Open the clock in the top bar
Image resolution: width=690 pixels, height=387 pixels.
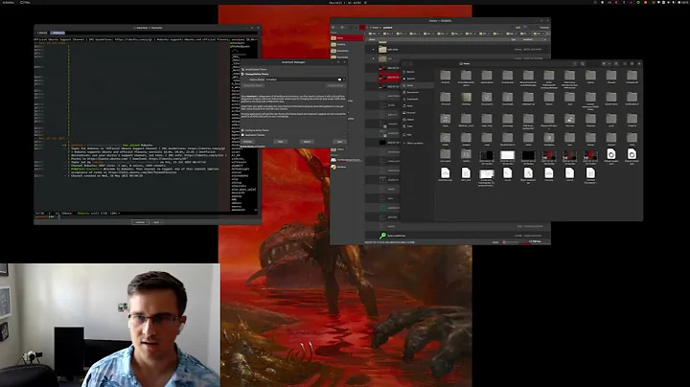click(345, 2)
